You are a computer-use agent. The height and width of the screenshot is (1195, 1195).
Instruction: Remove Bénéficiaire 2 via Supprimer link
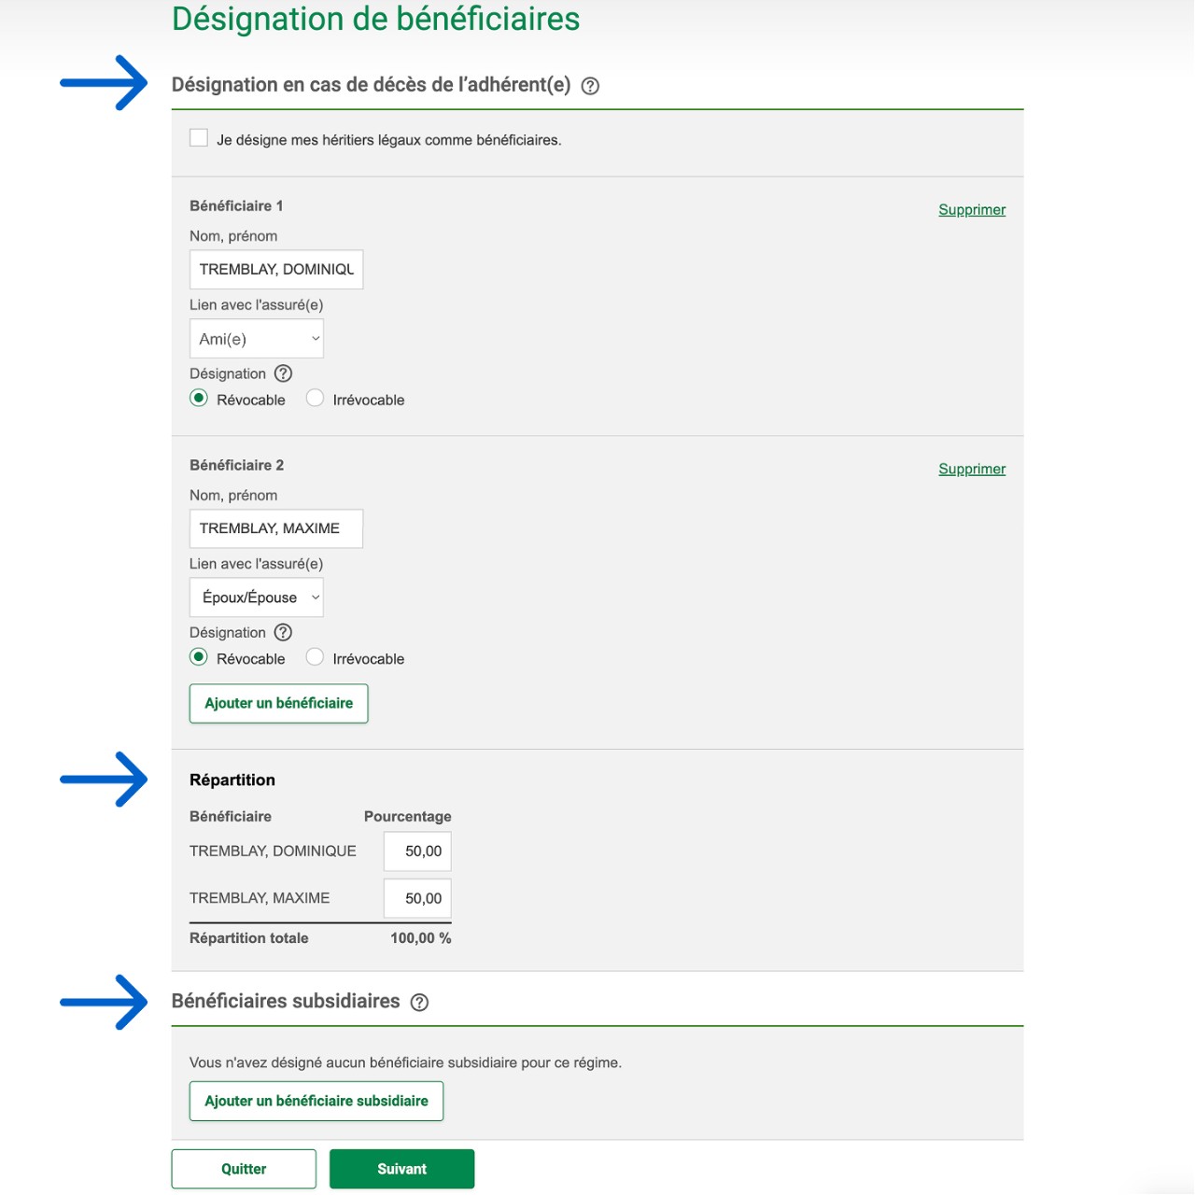click(x=972, y=469)
